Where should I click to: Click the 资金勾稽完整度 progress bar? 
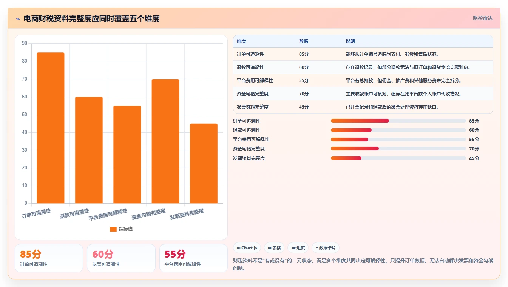398,149
